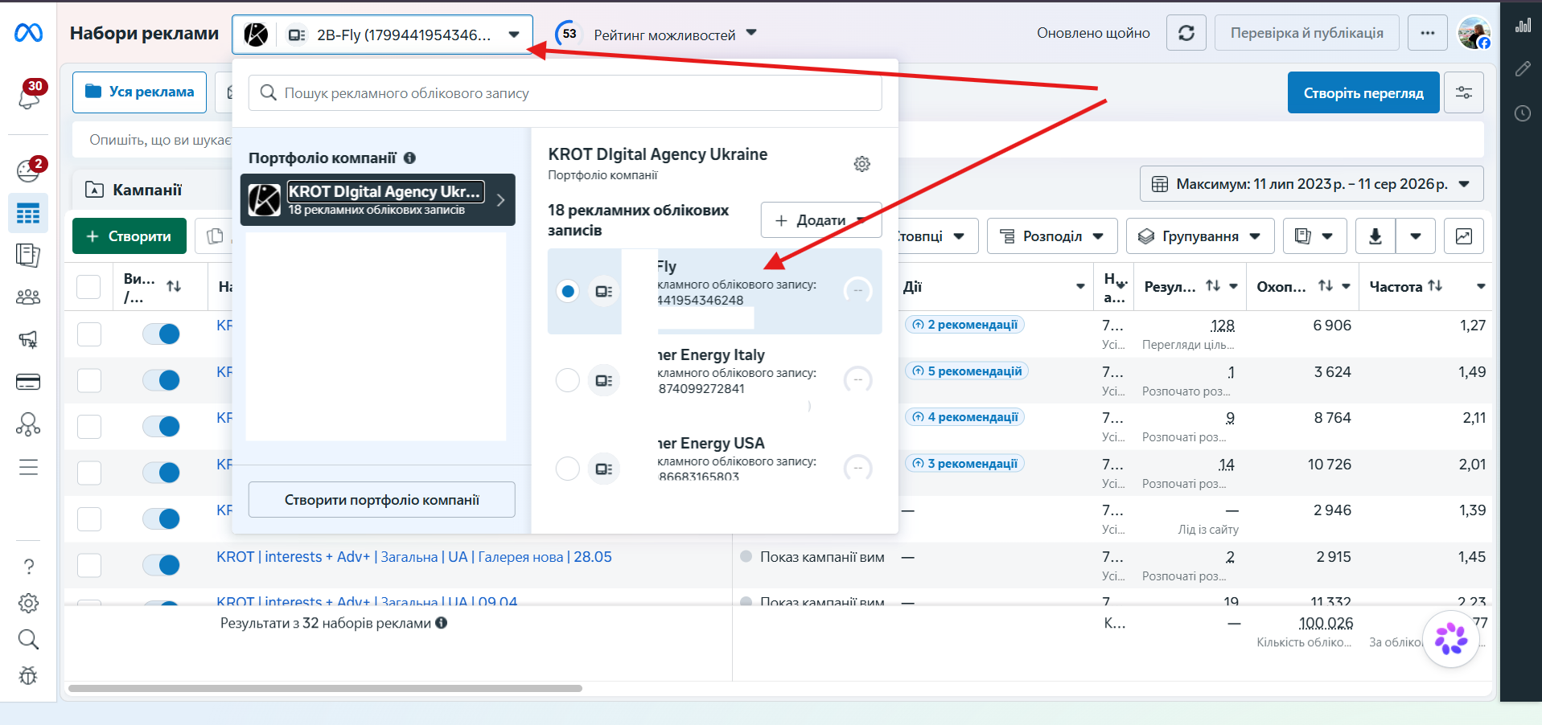Open the filter sliders icon beside Створіть перегляд
The height and width of the screenshot is (725, 1542).
pos(1464,92)
